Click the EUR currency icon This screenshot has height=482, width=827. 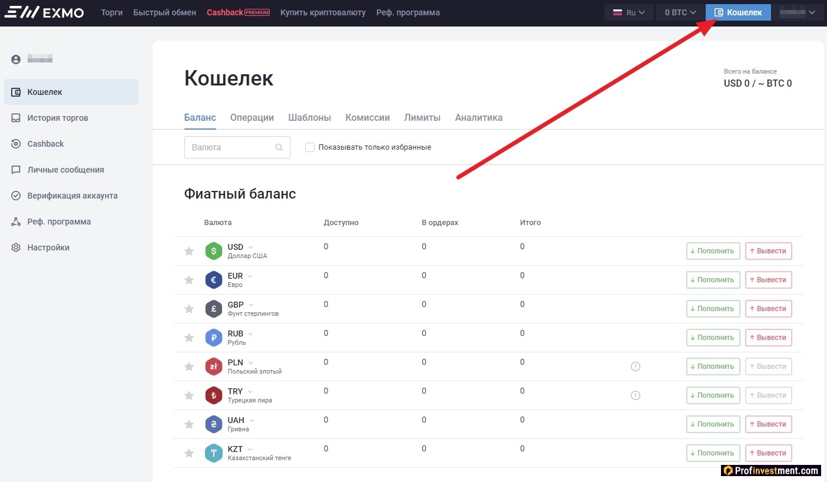pos(213,280)
